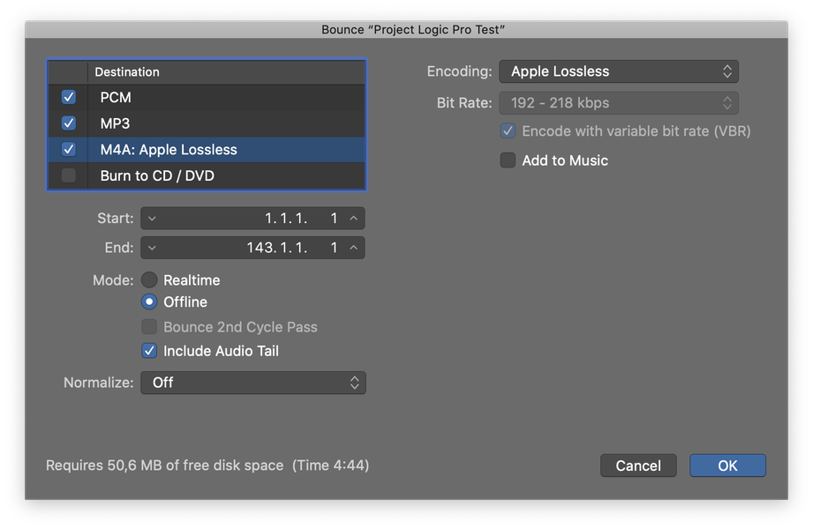Open the Bit Rate dropdown

point(618,103)
